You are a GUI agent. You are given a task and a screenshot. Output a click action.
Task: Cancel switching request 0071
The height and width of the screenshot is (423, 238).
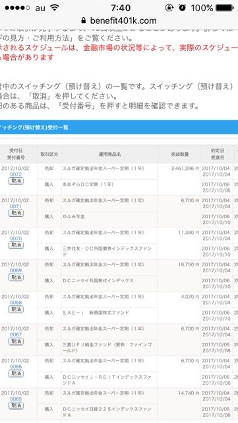click(16, 213)
